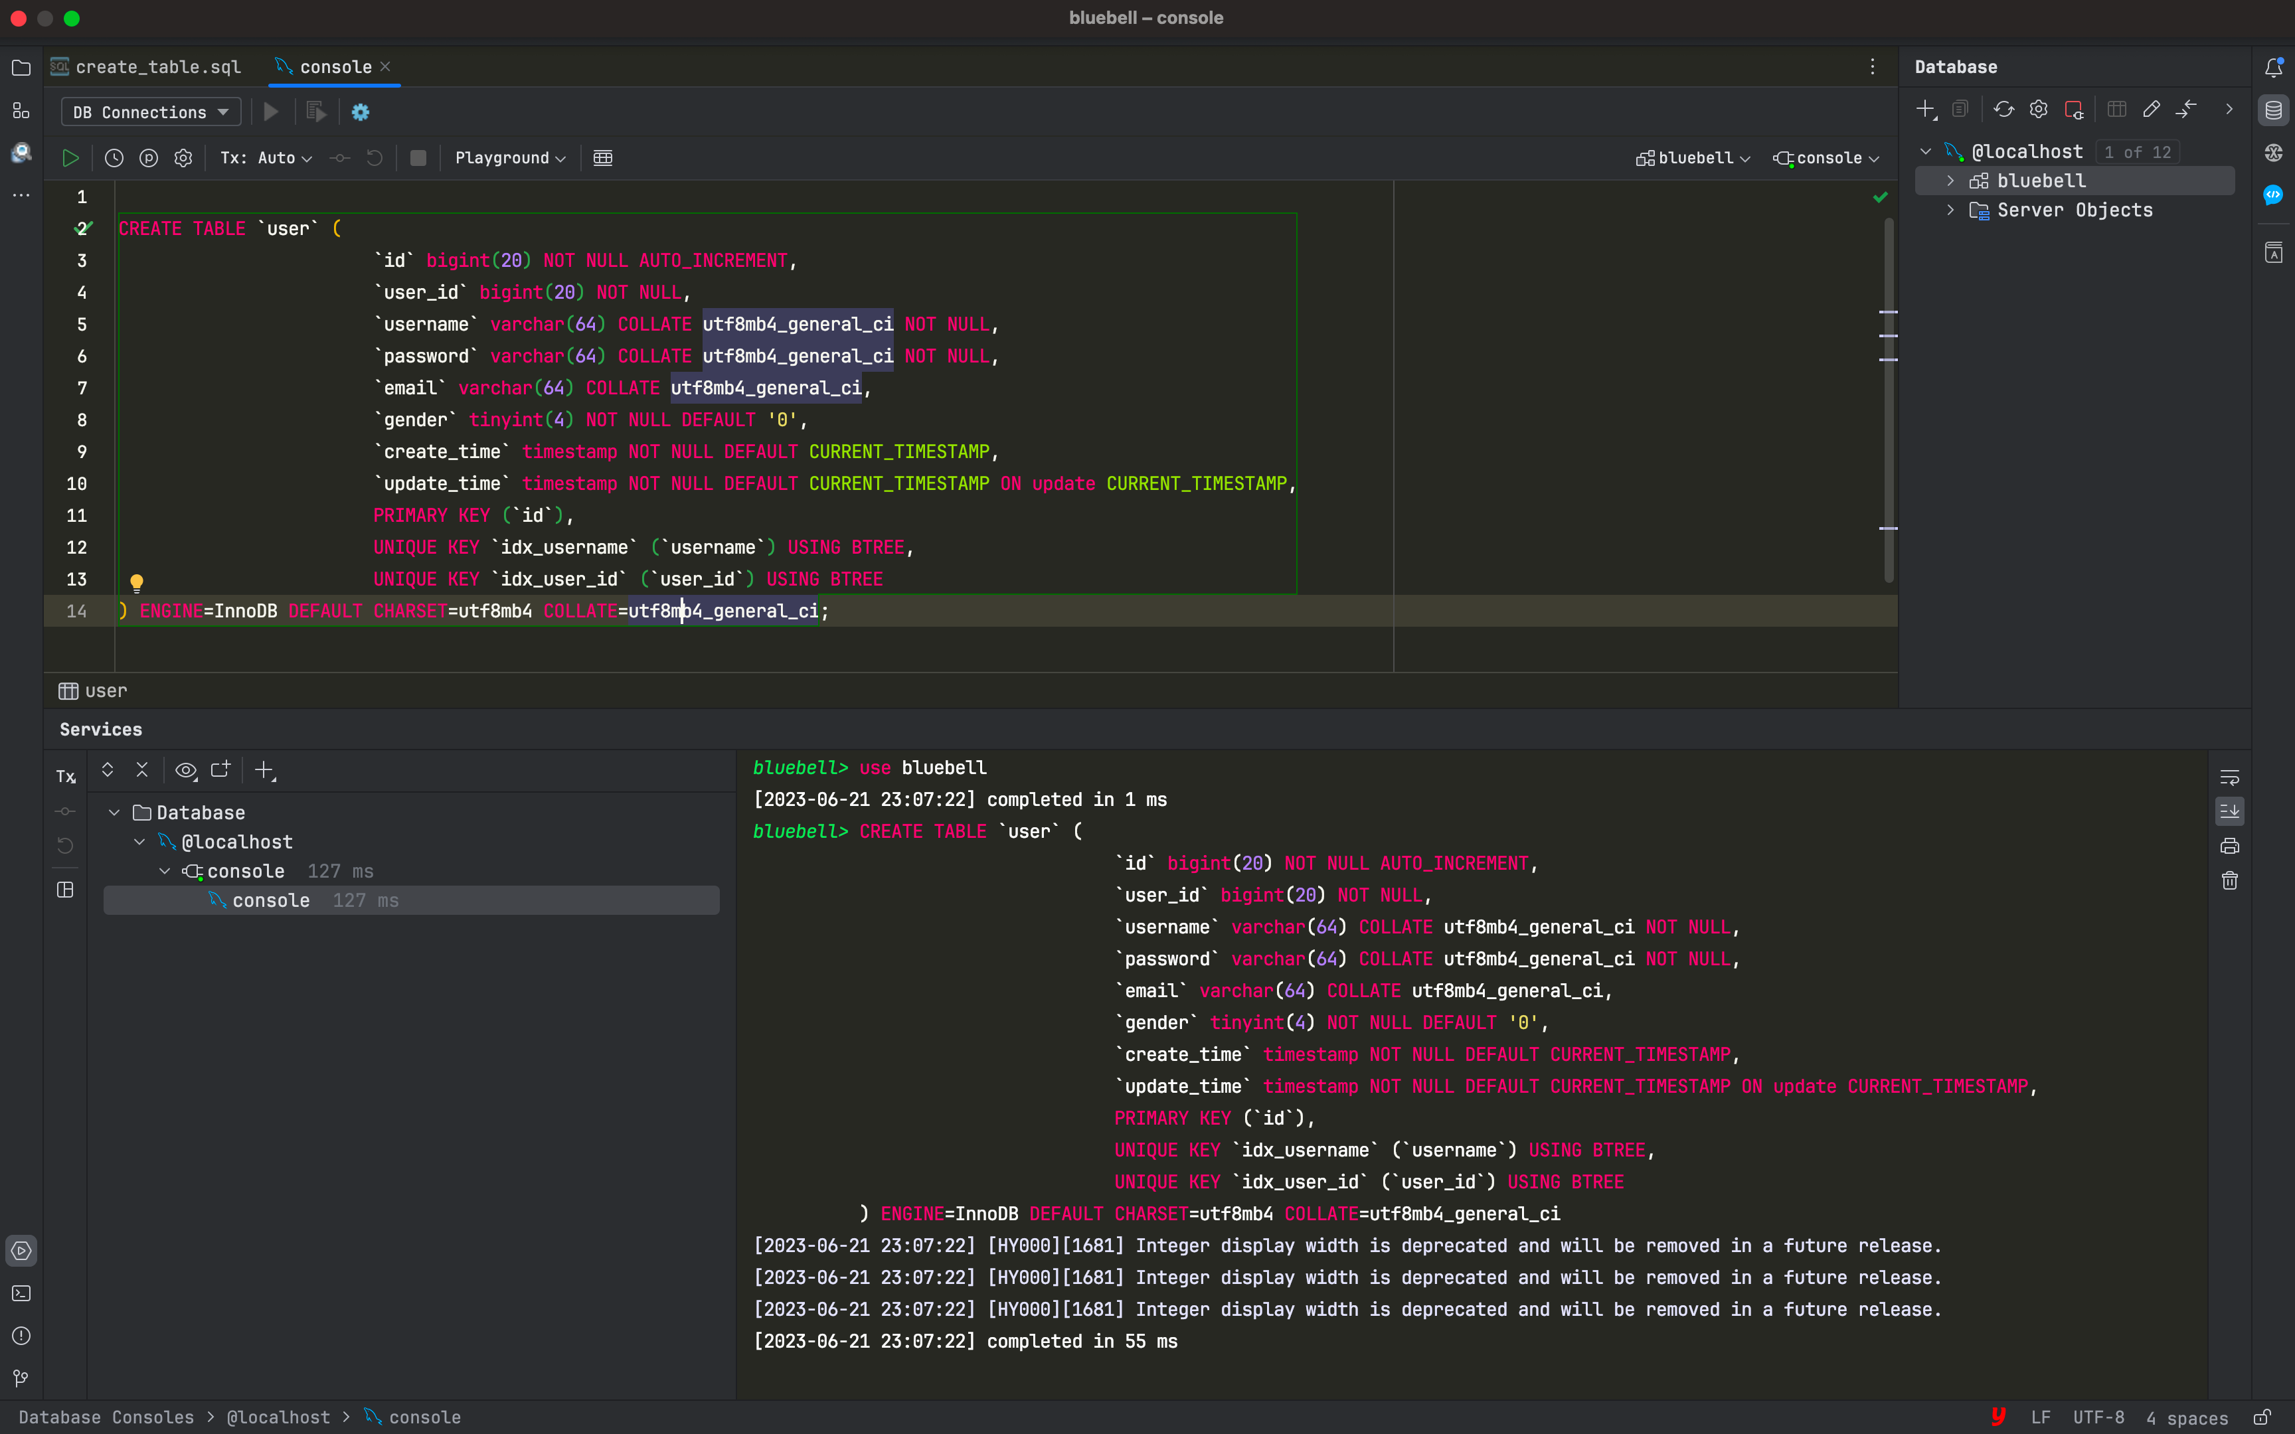Viewport: 2295px width, 1434px height.
Task: Click the New (+) icon in Database panel
Action: 1925,110
